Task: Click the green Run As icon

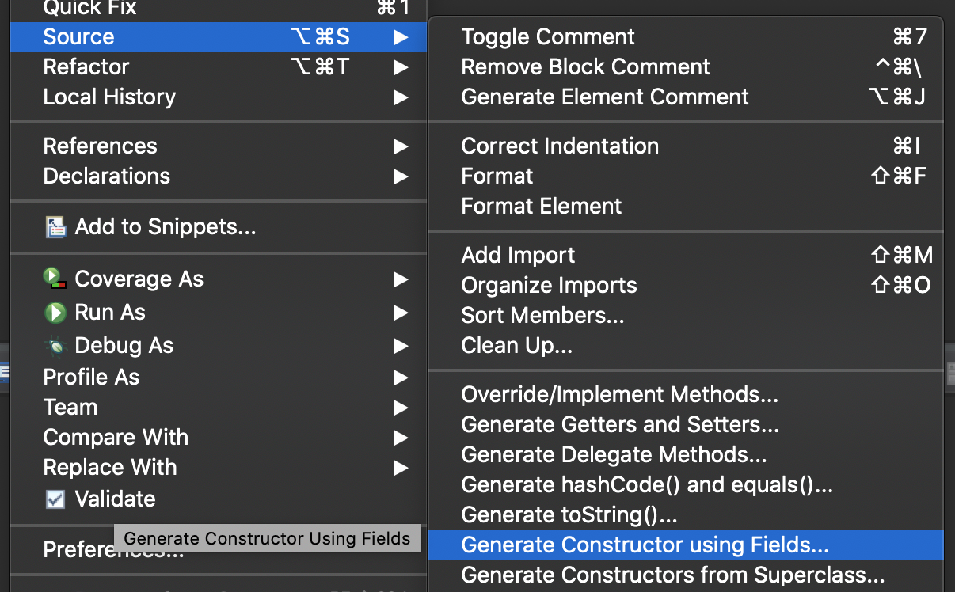Action: click(x=55, y=313)
